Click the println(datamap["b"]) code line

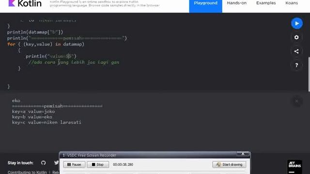pyautogui.click(x=35, y=32)
